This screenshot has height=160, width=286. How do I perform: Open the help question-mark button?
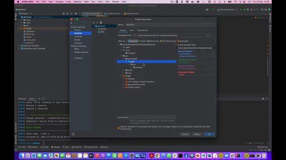pyautogui.click(x=73, y=134)
